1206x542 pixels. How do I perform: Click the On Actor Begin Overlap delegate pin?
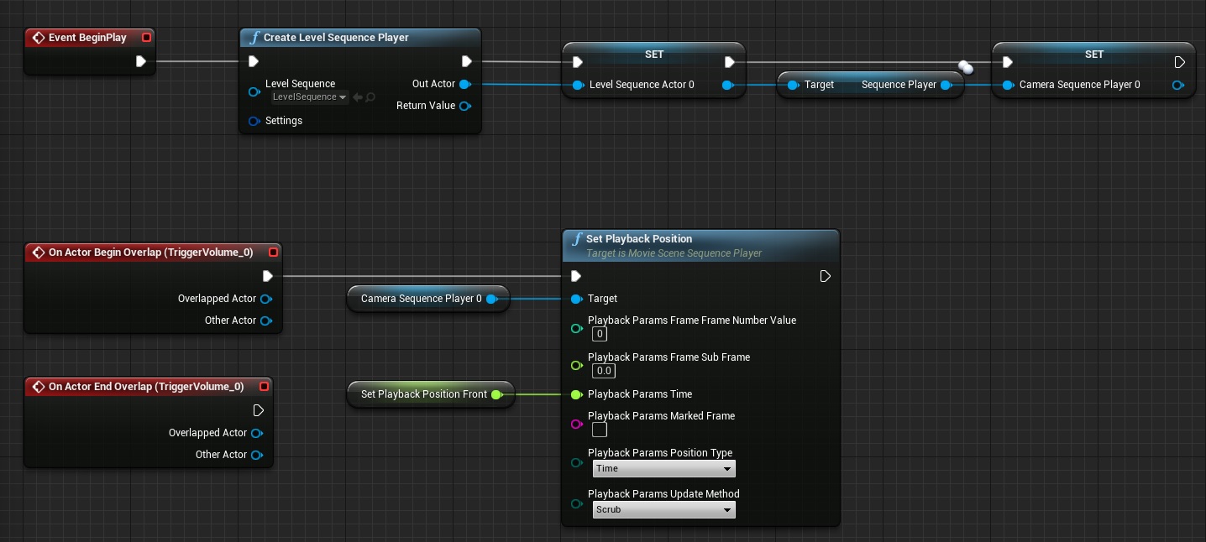click(x=273, y=253)
